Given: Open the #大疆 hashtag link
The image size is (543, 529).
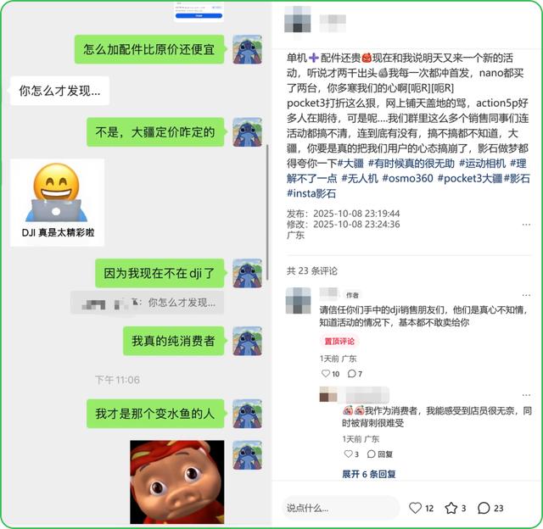Looking at the screenshot, I should click(350, 163).
